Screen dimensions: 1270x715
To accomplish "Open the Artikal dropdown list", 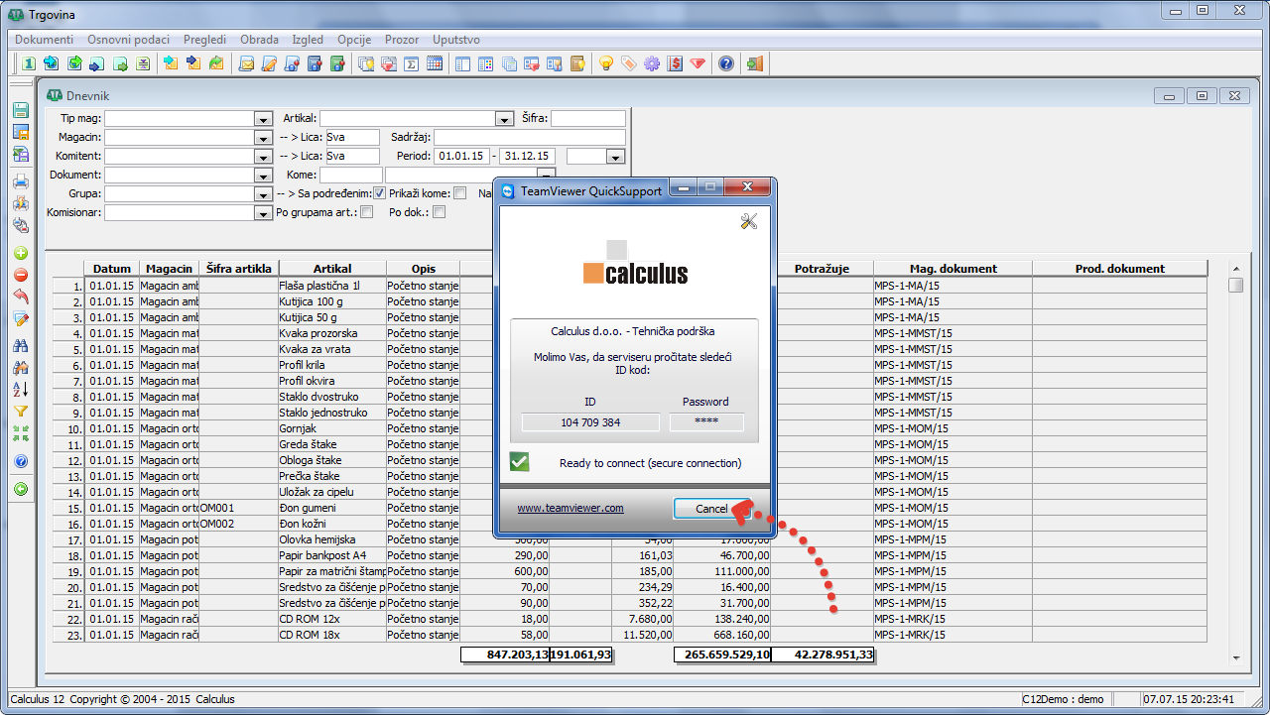I will (503, 119).
